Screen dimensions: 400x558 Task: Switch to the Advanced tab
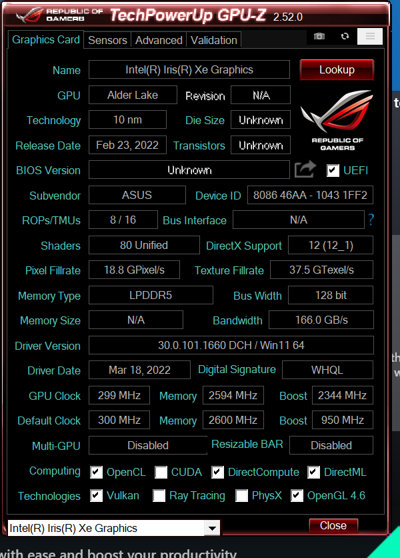pyautogui.click(x=159, y=40)
